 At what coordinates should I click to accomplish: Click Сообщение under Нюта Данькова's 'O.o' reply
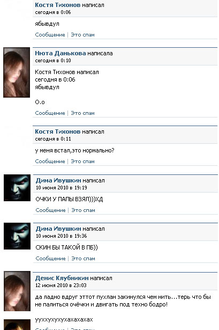50,113
